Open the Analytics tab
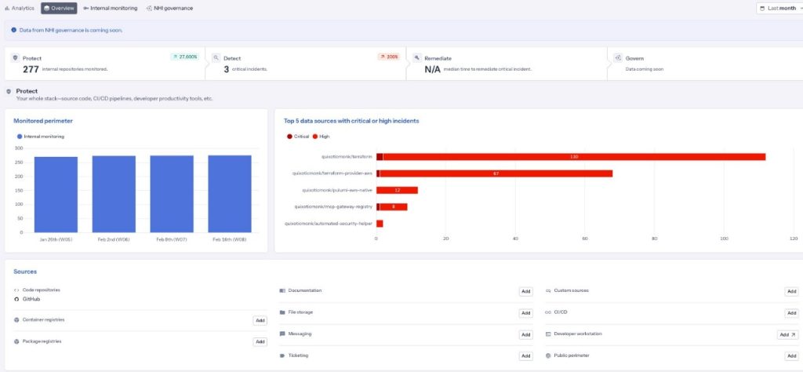This screenshot has height=372, width=803. click(x=20, y=8)
